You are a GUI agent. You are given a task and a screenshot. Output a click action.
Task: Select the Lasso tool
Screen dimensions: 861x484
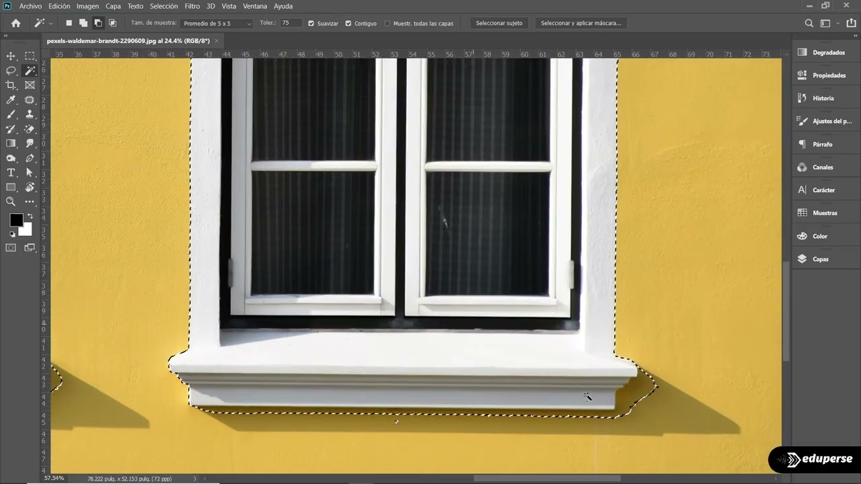click(x=11, y=71)
